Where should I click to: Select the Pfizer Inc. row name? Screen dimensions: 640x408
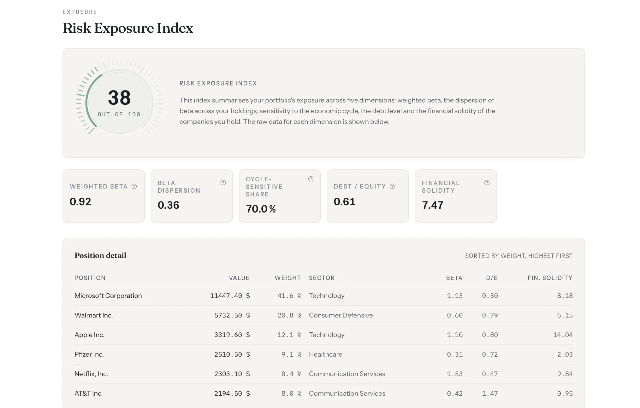[89, 354]
